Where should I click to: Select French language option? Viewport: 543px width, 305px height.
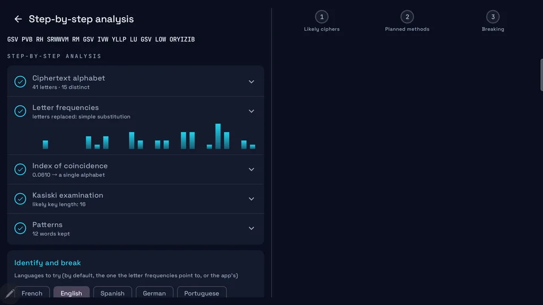(32, 293)
